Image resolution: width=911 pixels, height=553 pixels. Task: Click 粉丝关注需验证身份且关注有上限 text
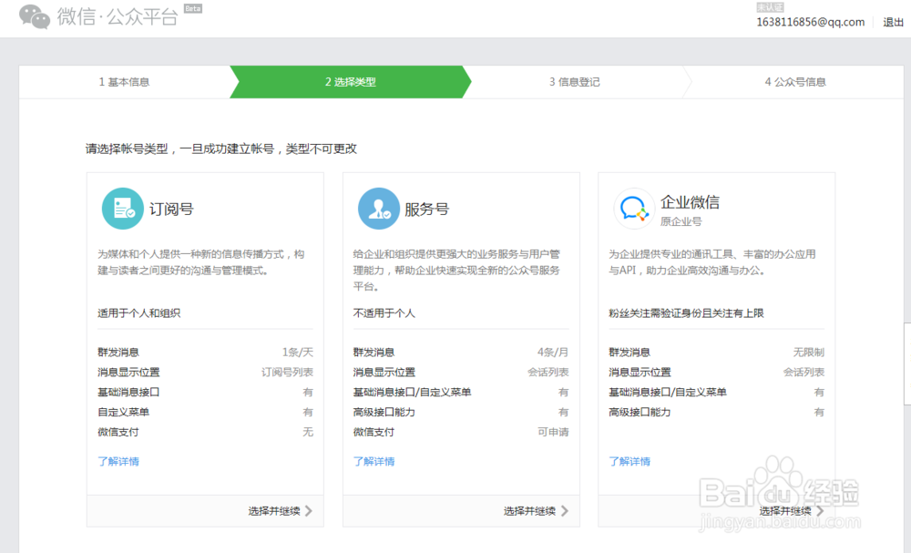686,313
